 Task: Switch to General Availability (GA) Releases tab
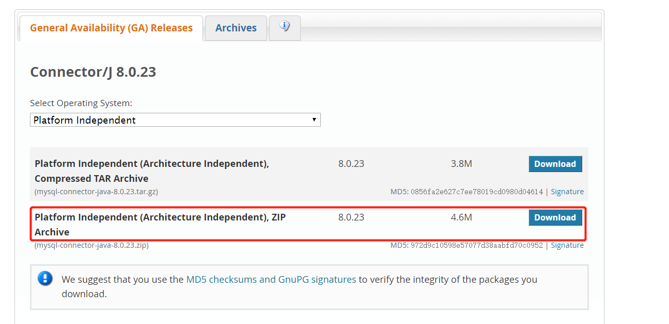(x=111, y=28)
